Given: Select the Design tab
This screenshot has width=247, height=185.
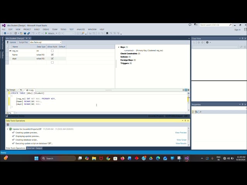Looking at the screenshot, I should [11, 90].
